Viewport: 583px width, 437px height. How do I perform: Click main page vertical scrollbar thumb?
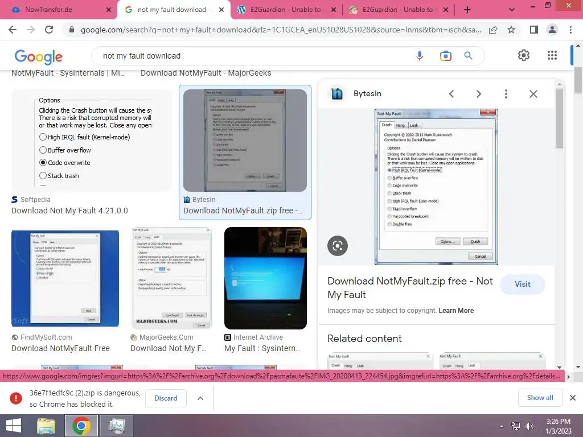click(578, 80)
